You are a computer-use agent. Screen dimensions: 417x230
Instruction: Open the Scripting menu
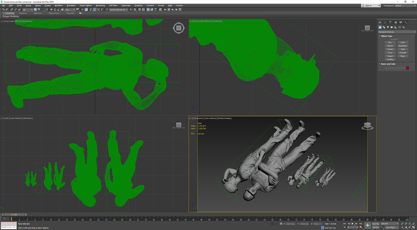(138, 5)
